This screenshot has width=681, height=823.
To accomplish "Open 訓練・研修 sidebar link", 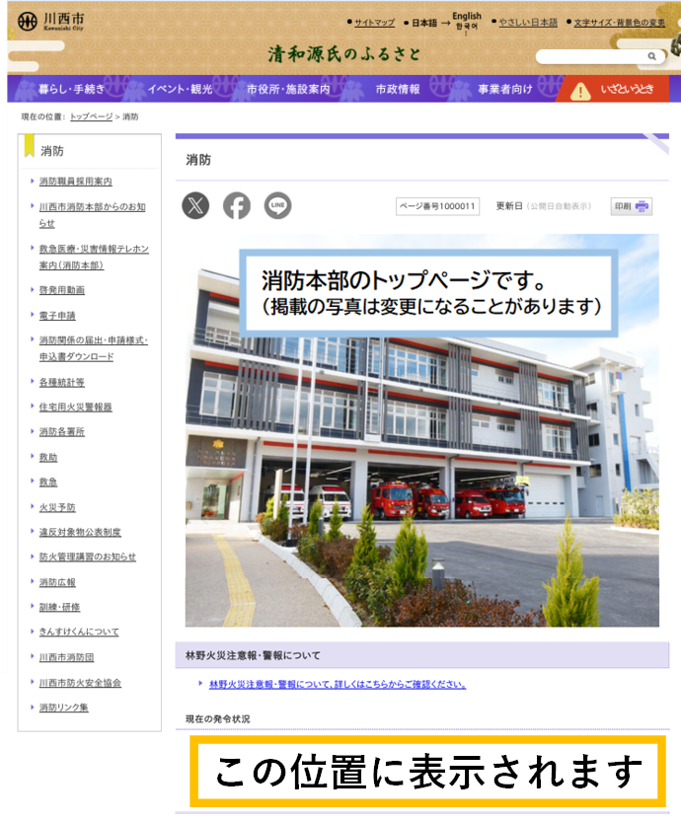I will click(x=60, y=607).
